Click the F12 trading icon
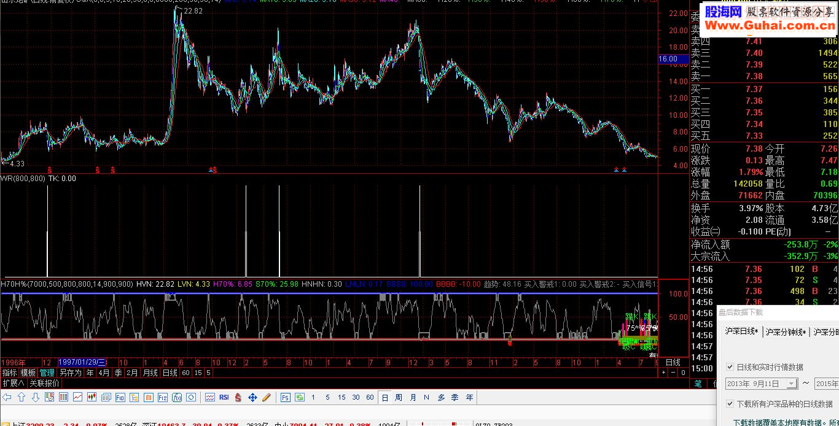 (162, 397)
